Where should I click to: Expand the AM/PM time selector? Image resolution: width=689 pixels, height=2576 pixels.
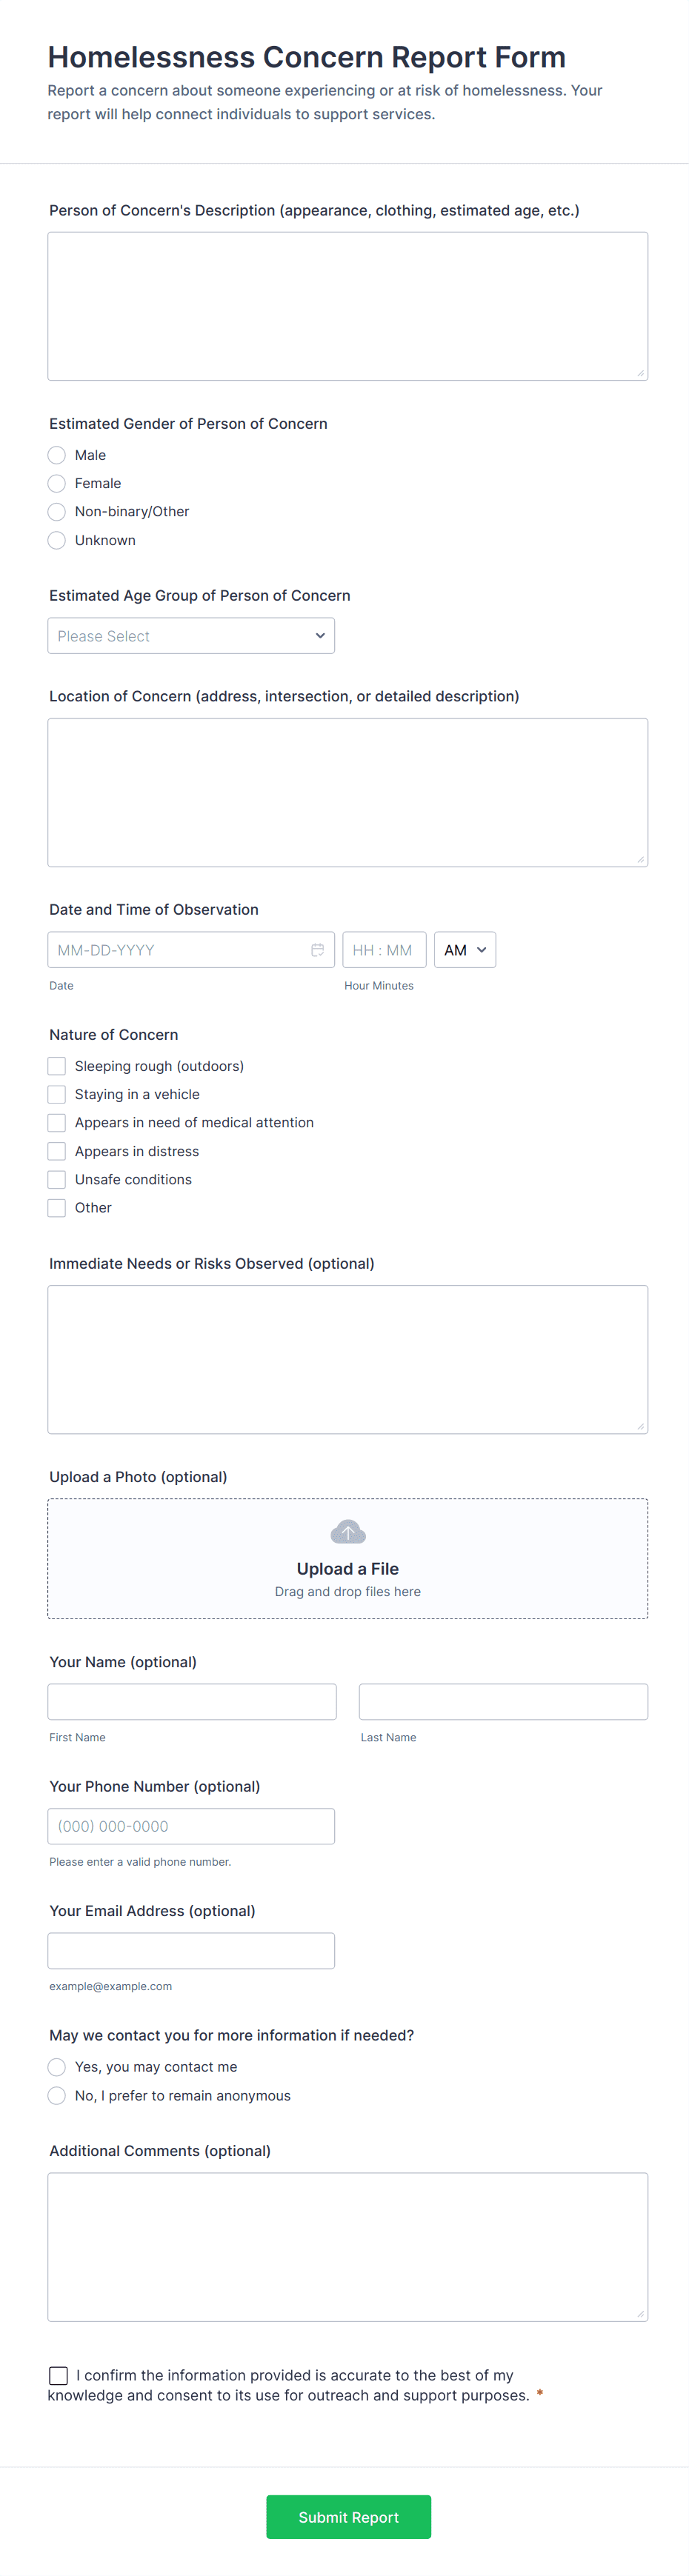[x=465, y=950]
